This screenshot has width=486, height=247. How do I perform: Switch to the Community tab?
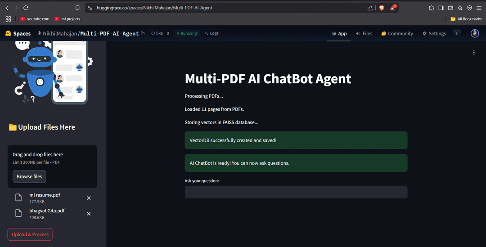pyautogui.click(x=397, y=33)
